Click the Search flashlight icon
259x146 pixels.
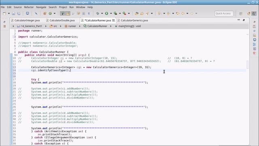pos(147,13)
